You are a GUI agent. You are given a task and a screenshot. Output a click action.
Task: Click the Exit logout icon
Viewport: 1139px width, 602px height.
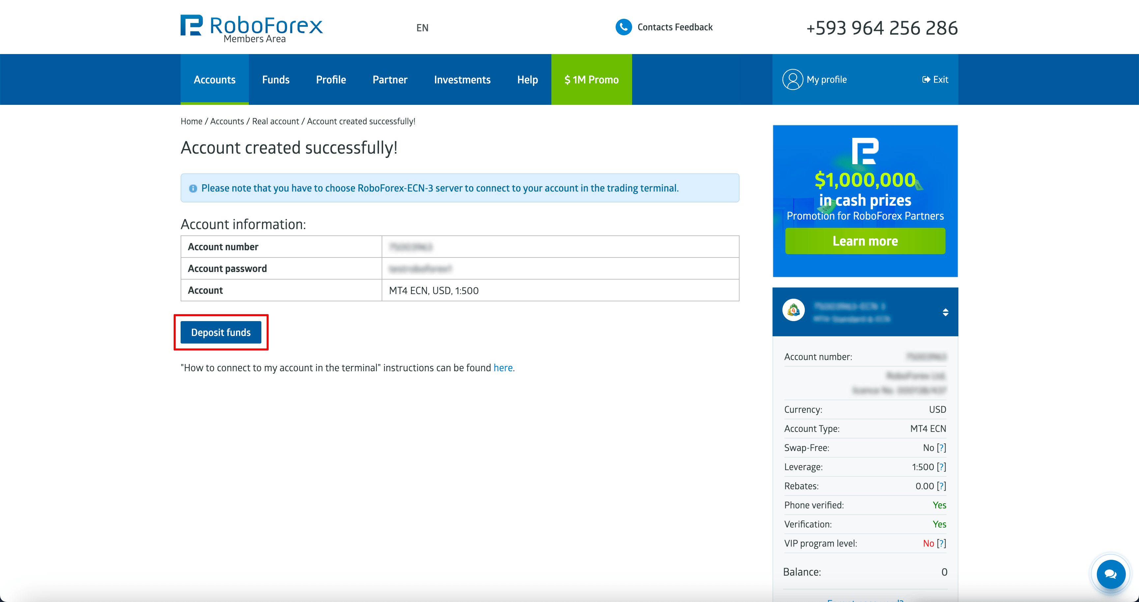[926, 79]
